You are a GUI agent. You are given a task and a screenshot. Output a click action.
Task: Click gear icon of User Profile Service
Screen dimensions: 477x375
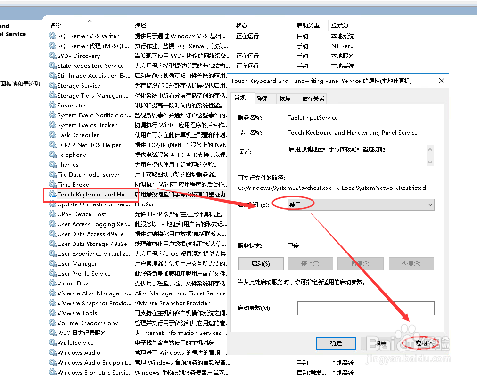(53, 273)
